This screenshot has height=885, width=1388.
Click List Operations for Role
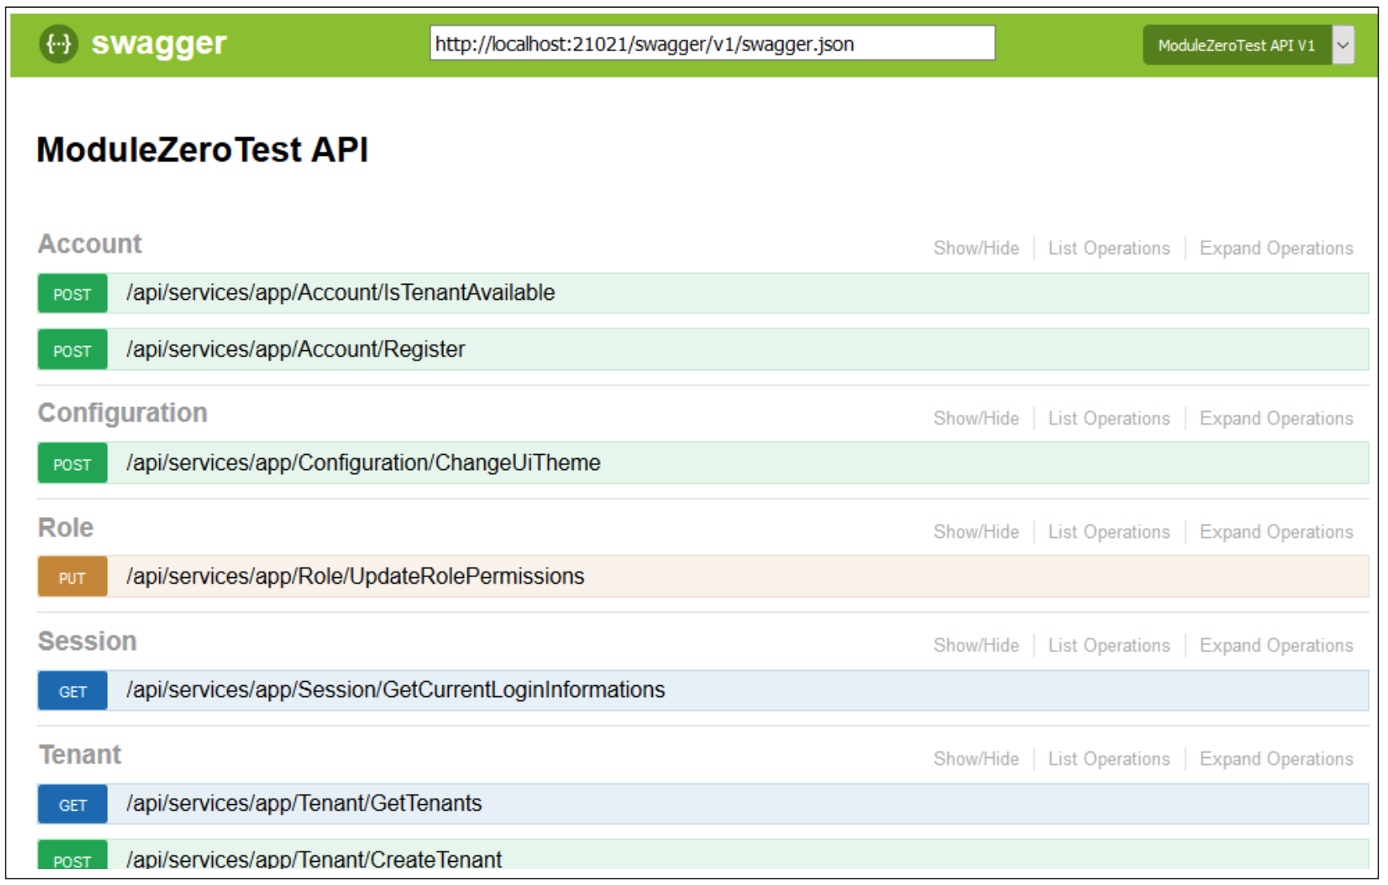(x=1109, y=532)
